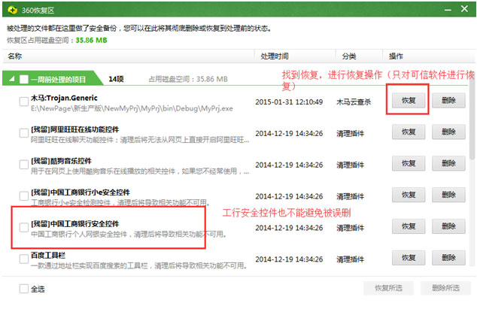
Task: Delete 中国工商银行小e安全控件 entry
Action: pos(448,195)
